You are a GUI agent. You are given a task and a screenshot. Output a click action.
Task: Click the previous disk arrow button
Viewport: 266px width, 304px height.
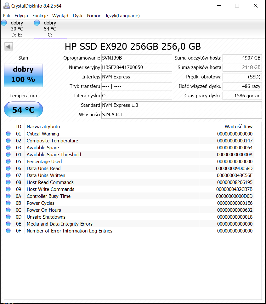click(8, 47)
